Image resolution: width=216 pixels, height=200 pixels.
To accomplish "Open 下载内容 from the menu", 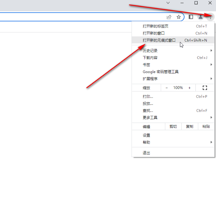I will pos(173,58).
